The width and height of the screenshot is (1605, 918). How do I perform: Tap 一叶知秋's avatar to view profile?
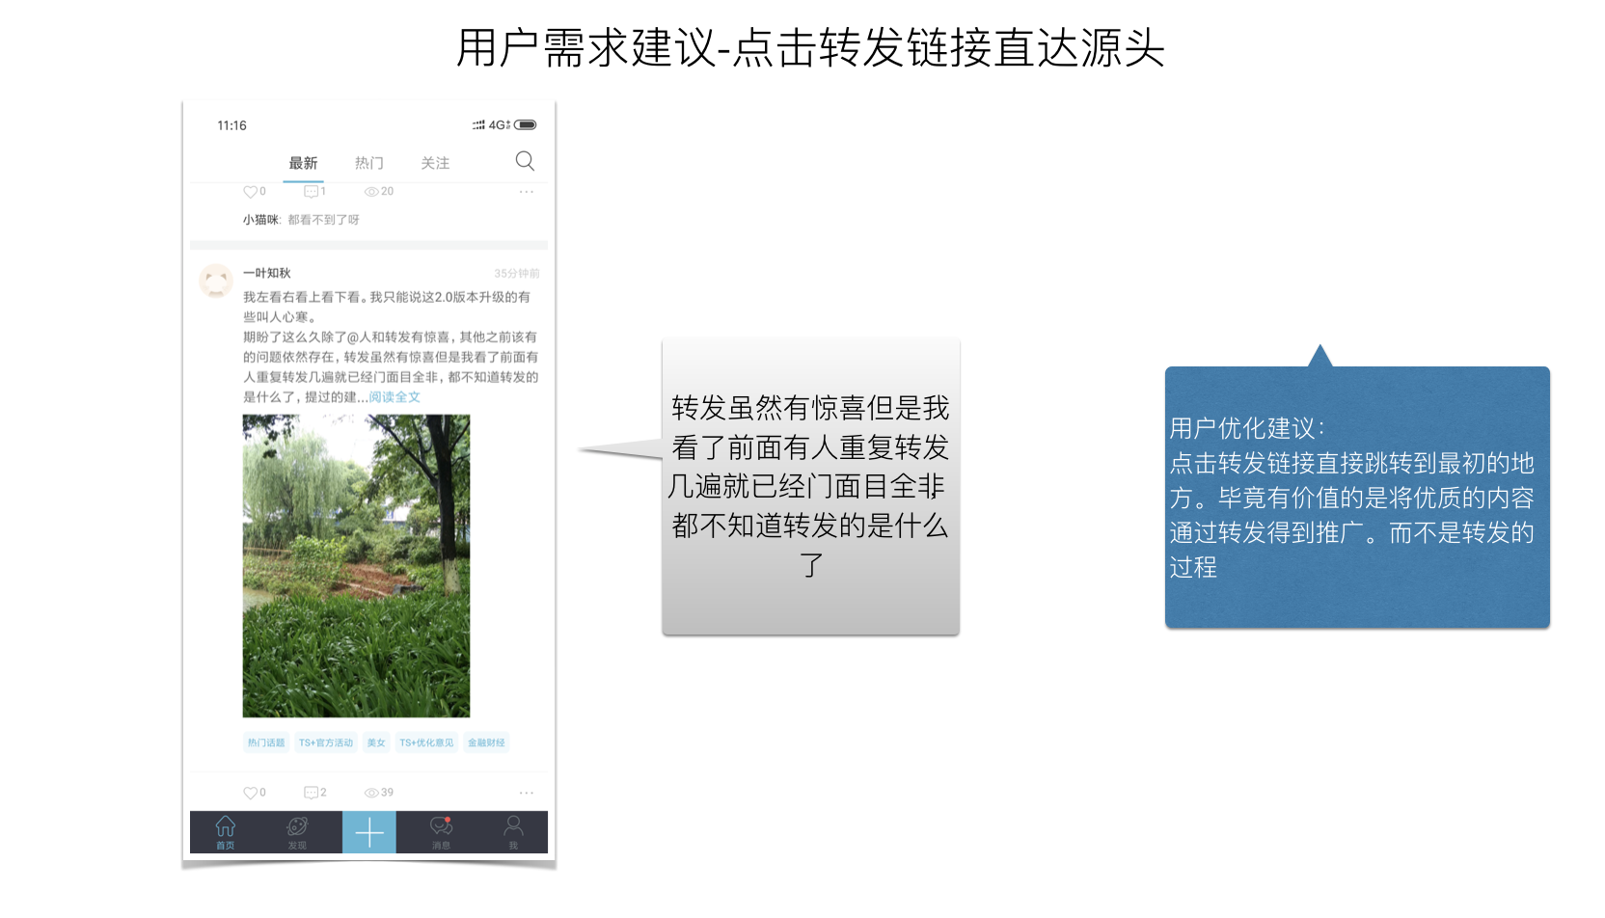coord(216,281)
